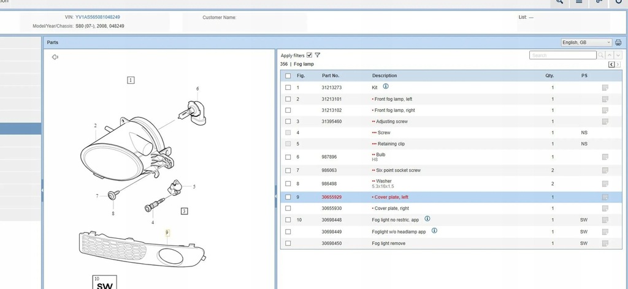The height and width of the screenshot is (289, 628).
Task: Tick the select-all checkbox in table header
Action: tap(288, 75)
